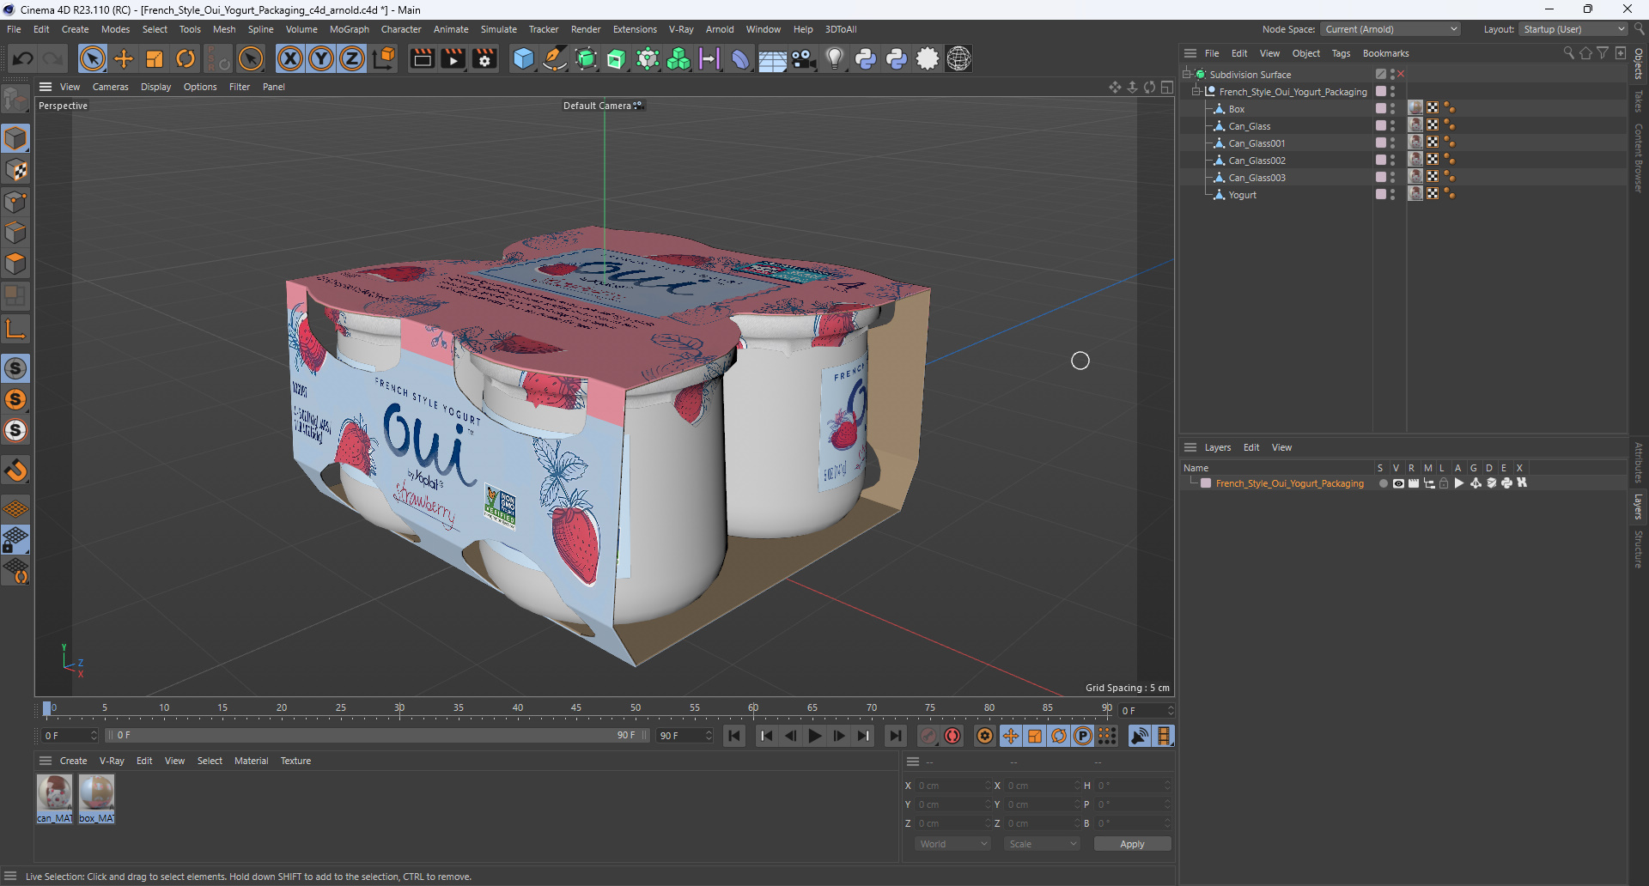Click the Apply button
Viewport: 1649px width, 886px height.
1132,844
